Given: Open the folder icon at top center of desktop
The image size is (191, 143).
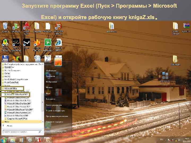Looking at the screenshot, I should pyautogui.click(x=111, y=27).
